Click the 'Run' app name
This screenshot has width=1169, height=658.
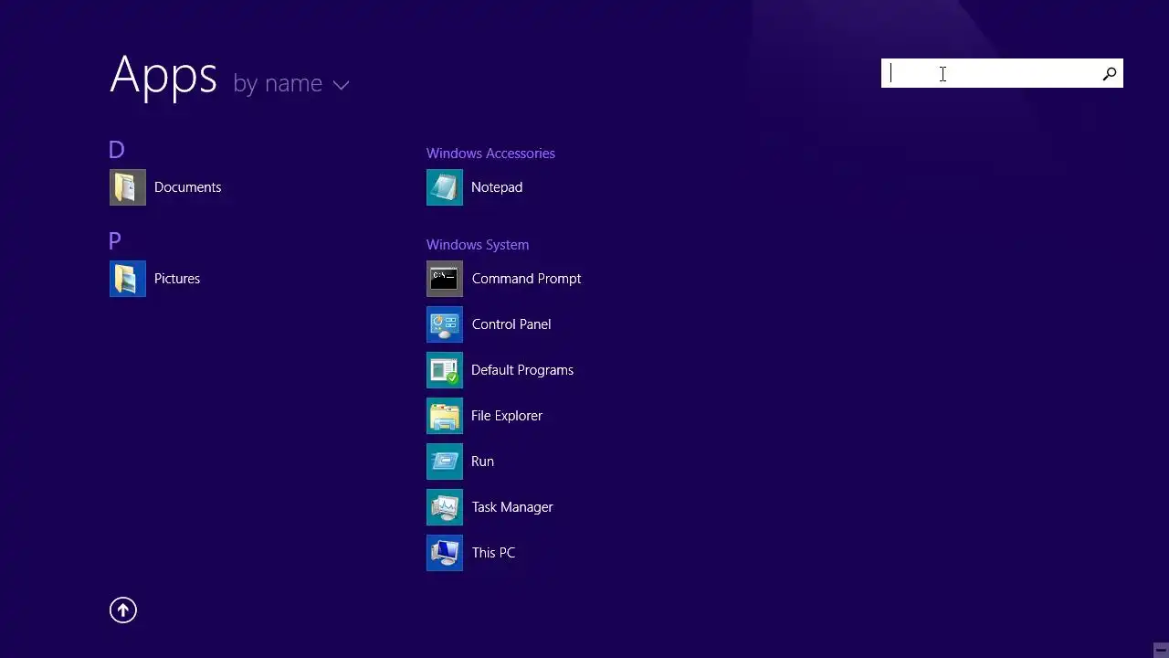coord(482,462)
